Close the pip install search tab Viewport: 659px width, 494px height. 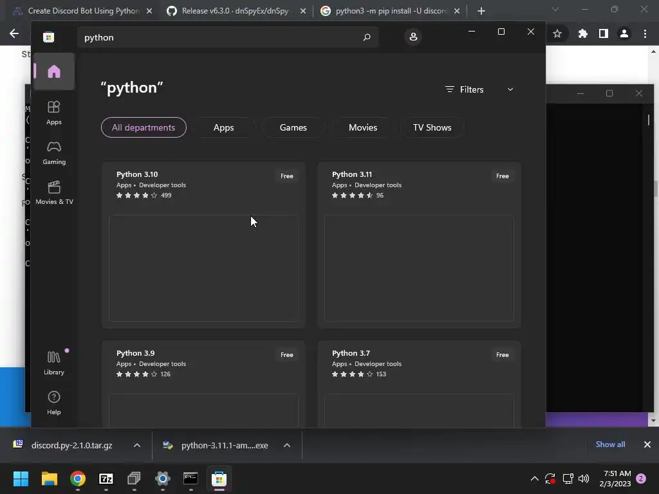click(x=457, y=11)
